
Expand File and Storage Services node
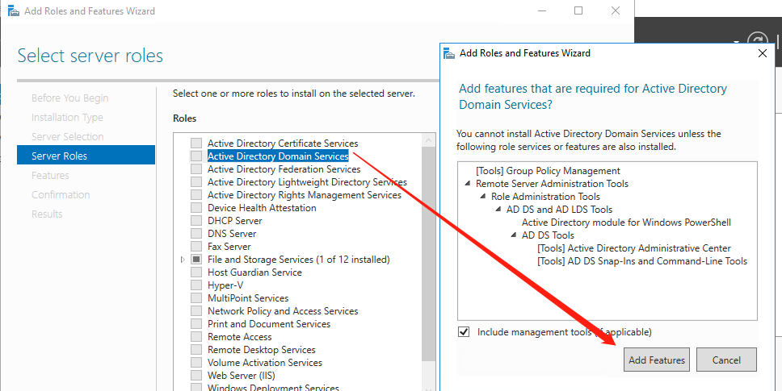click(183, 260)
